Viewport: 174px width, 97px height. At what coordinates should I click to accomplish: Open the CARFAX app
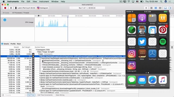coord(142,30)
